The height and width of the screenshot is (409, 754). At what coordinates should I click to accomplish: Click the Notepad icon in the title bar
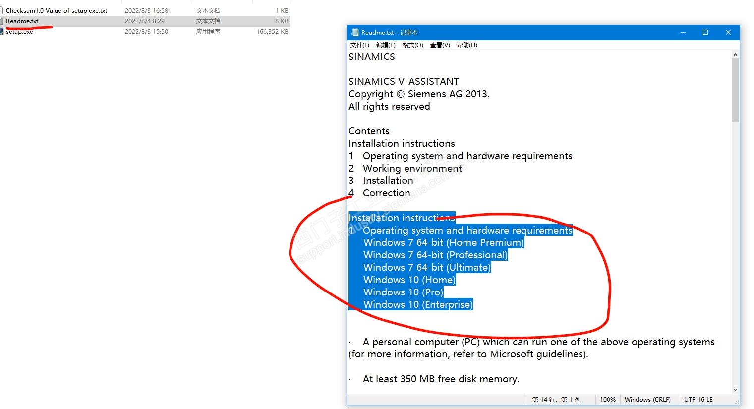click(354, 33)
